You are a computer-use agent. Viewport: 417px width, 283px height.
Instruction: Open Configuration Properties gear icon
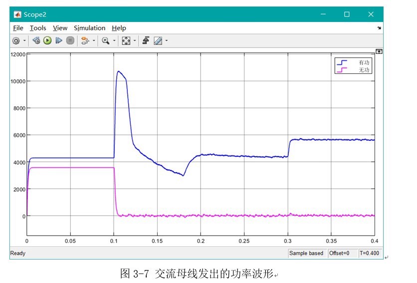pyautogui.click(x=16, y=41)
